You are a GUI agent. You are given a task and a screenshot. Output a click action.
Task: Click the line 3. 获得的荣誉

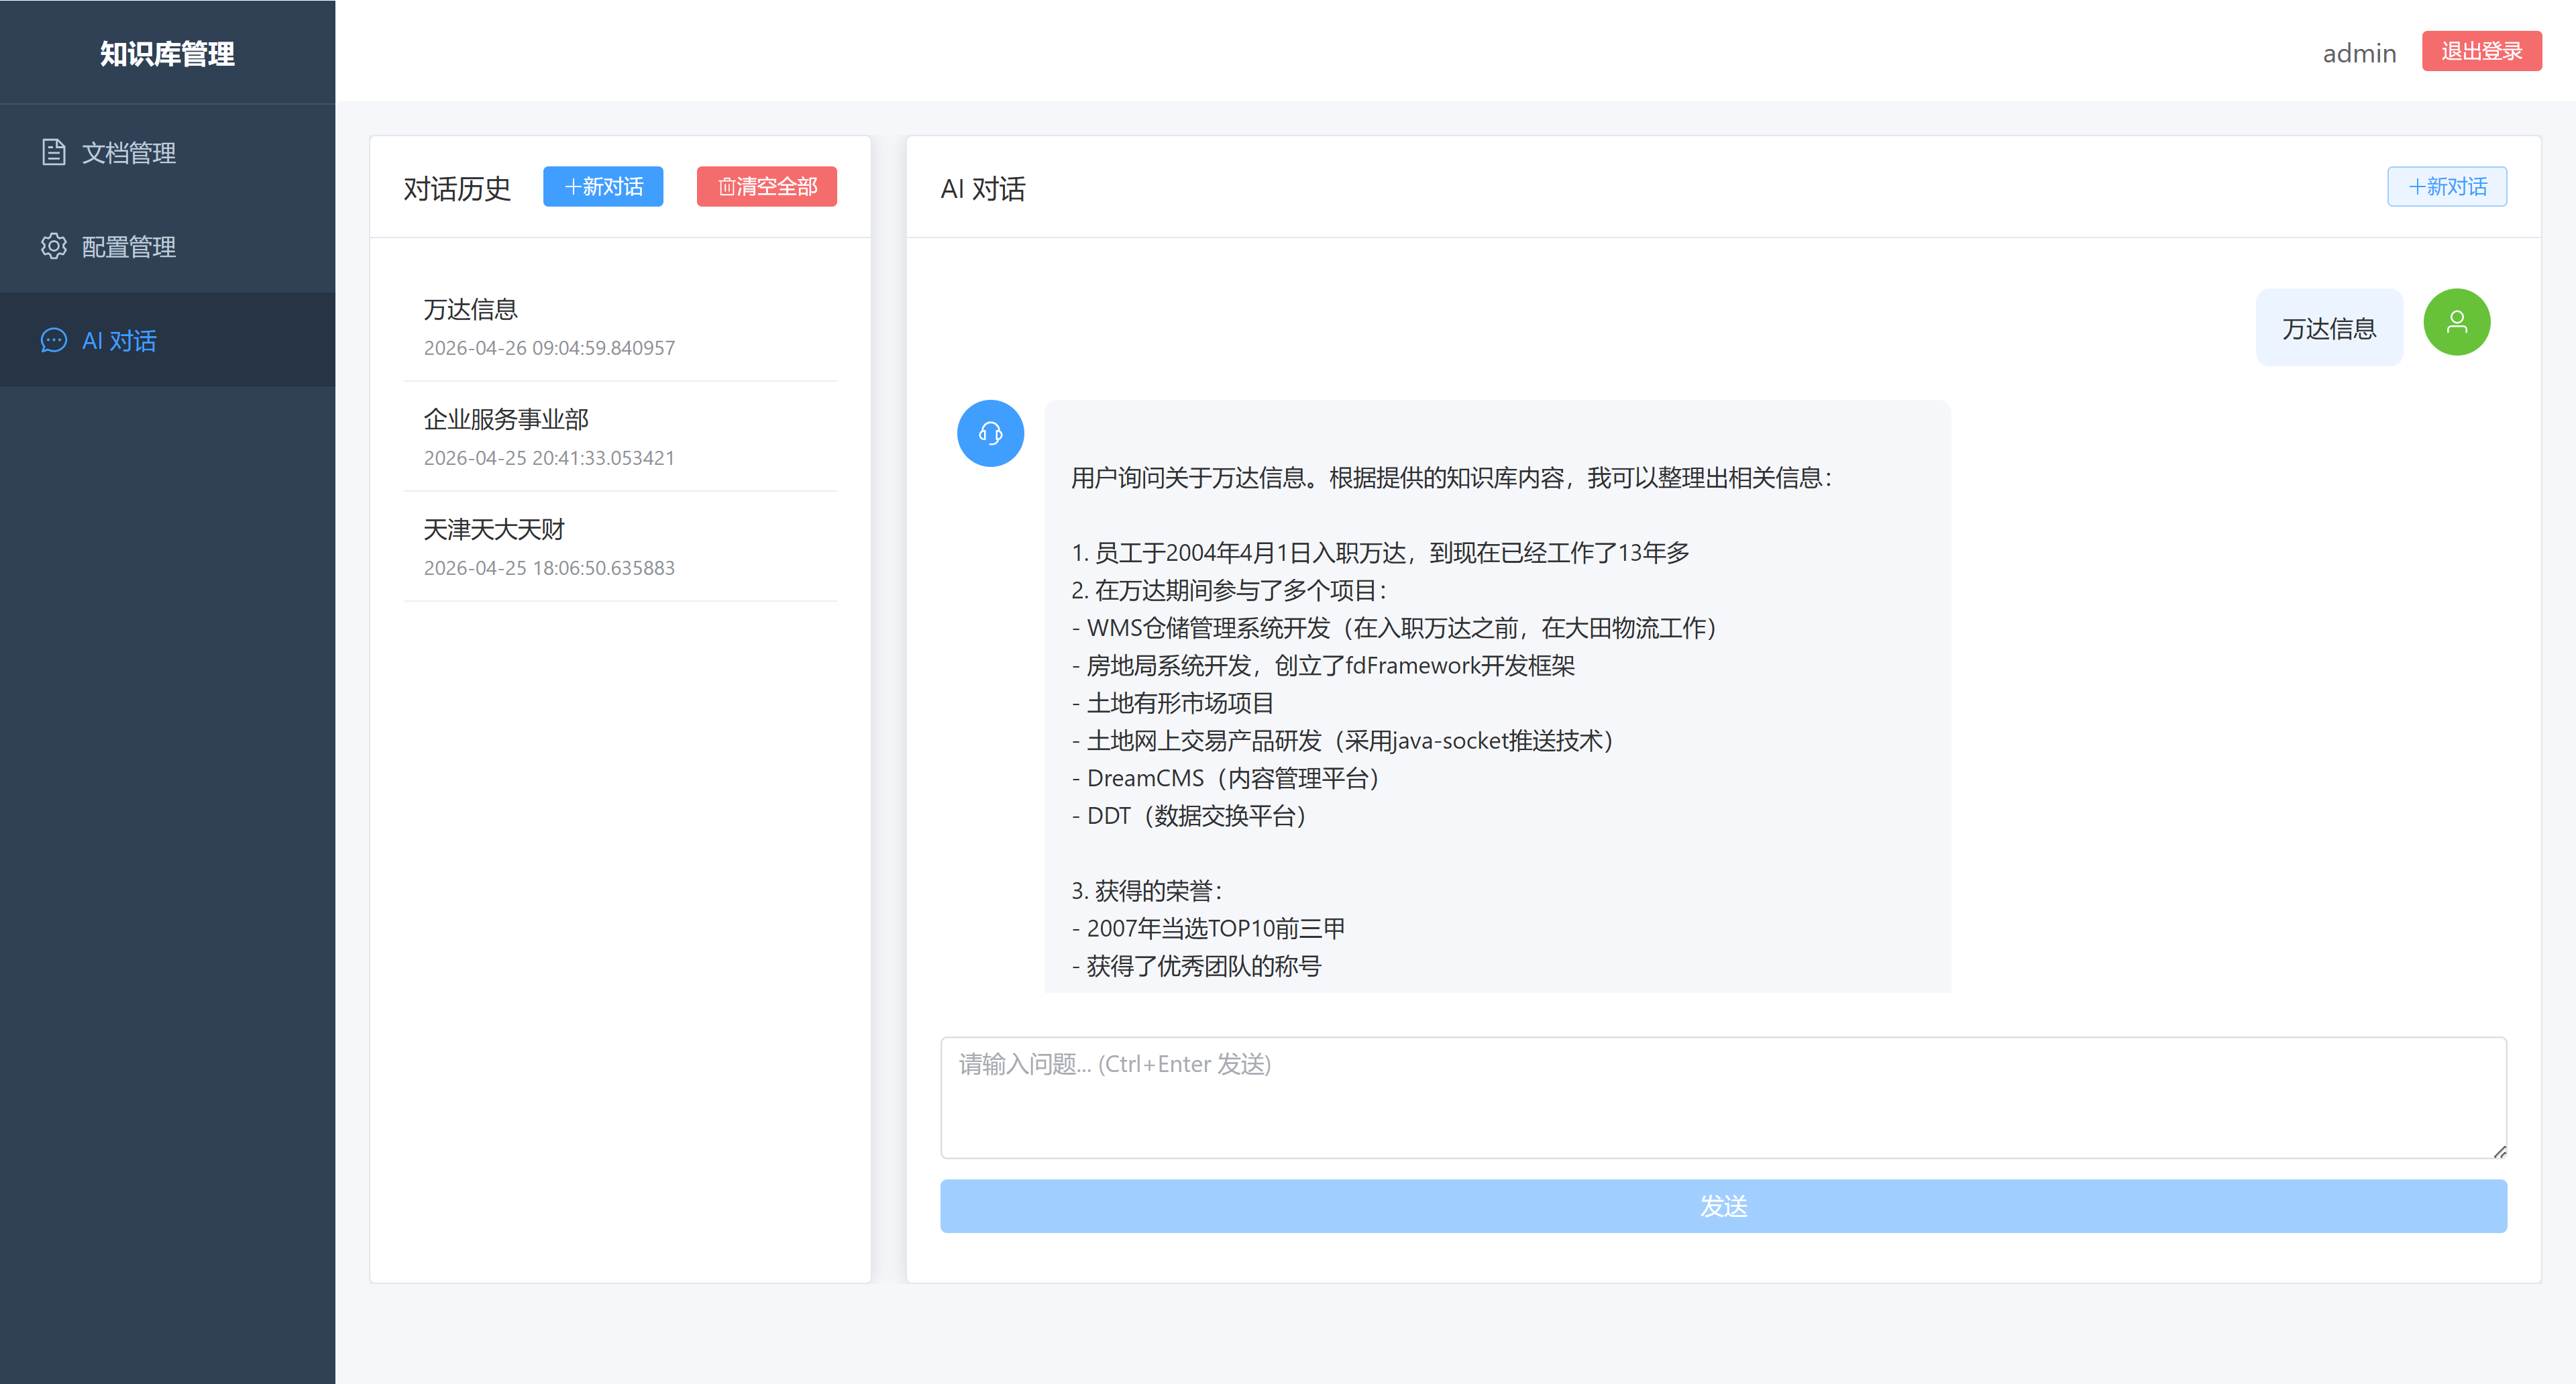[1147, 891]
